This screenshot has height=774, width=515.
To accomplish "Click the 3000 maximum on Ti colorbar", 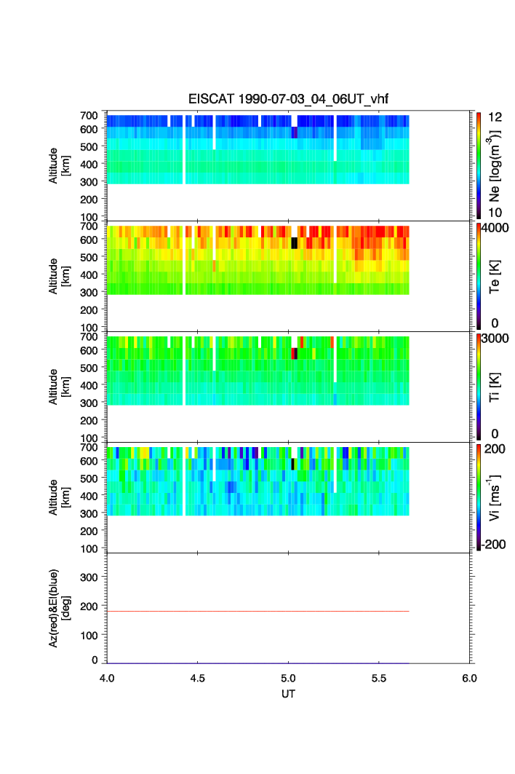I will tap(495, 338).
